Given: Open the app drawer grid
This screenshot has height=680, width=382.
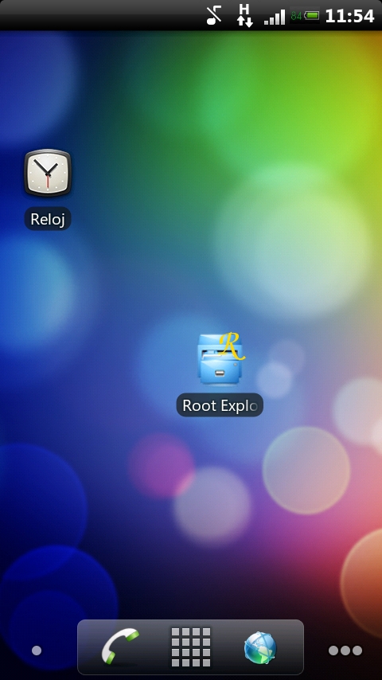Looking at the screenshot, I should [191, 647].
